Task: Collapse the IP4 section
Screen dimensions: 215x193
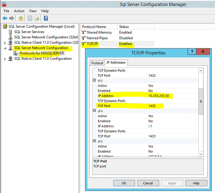Action: click(95, 111)
